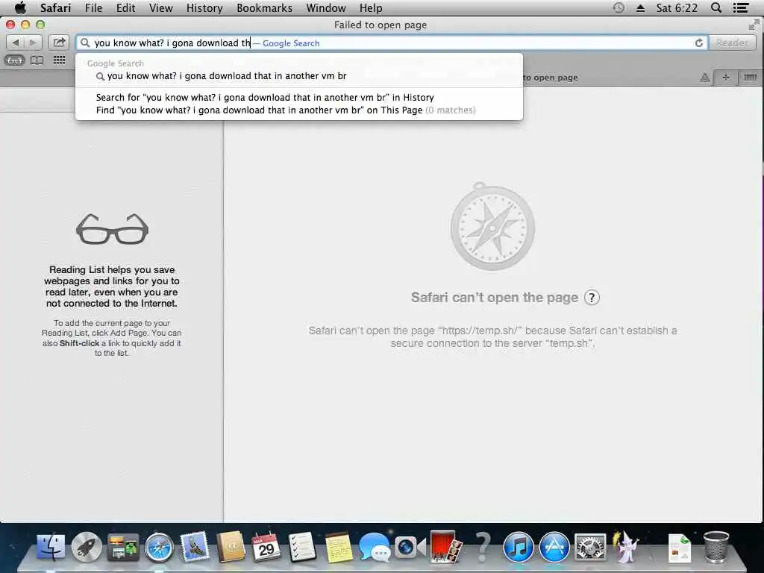Open the document stack in the Dock
The height and width of the screenshot is (573, 764).
tap(680, 548)
